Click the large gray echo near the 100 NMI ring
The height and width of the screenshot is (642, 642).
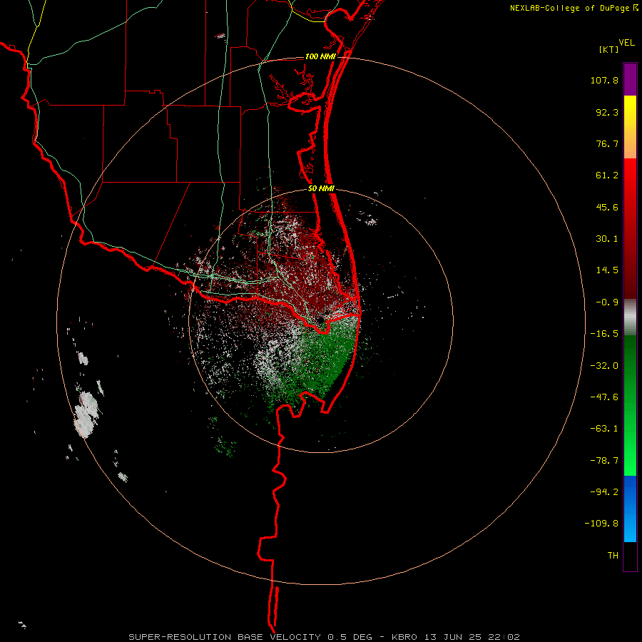pyautogui.click(x=86, y=414)
